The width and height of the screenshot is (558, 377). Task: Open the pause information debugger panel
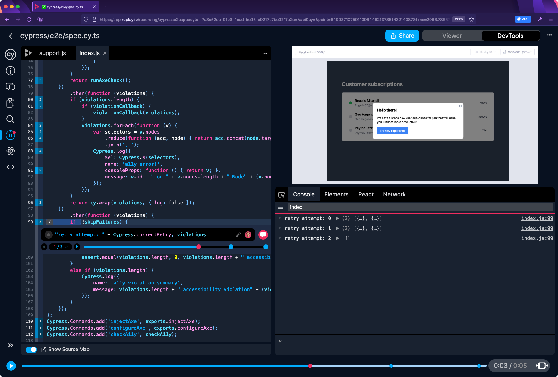(11, 135)
